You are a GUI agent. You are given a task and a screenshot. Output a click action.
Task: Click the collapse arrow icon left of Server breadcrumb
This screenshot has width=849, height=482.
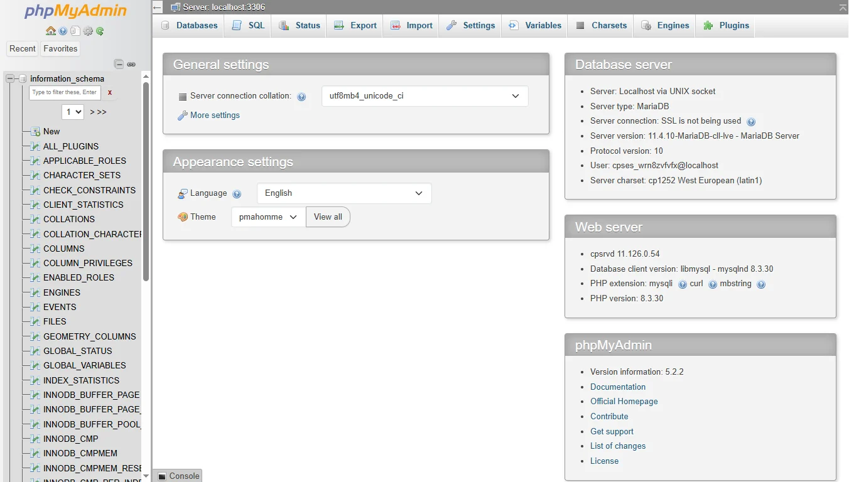[157, 7]
